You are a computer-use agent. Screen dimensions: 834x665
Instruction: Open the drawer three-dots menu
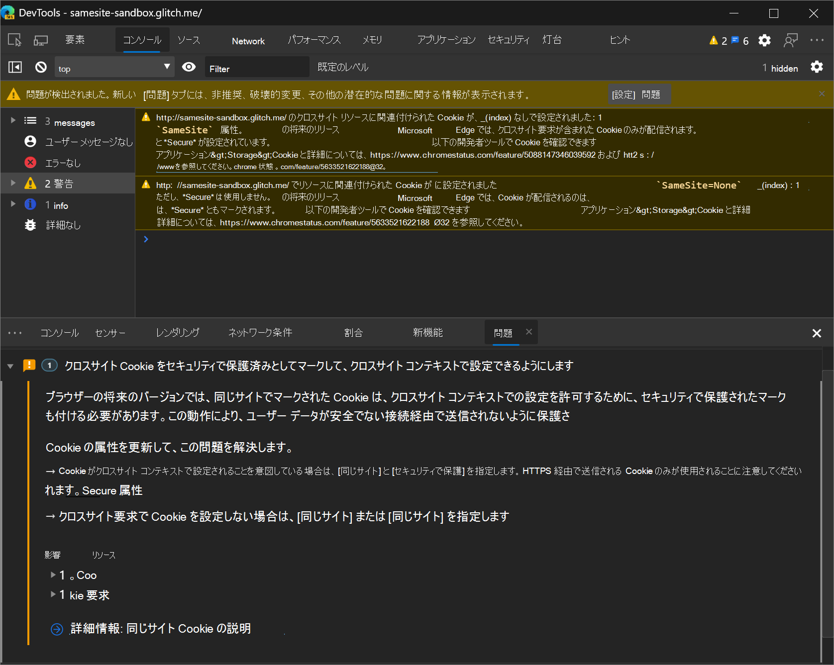[x=15, y=333]
